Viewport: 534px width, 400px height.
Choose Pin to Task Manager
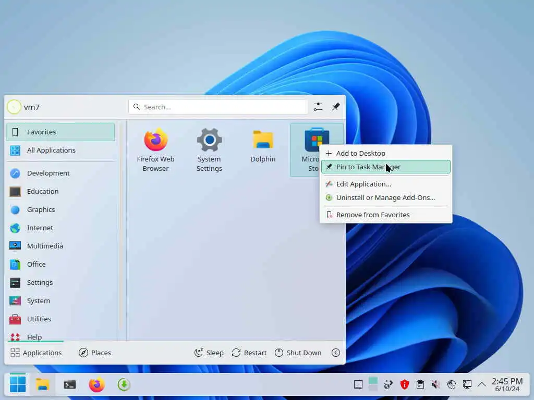(386, 167)
